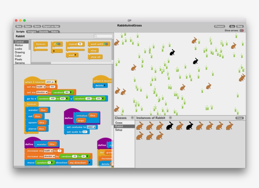Switch to the Images tab
Image resolution: width=259 pixels, height=188 pixels.
tap(32, 32)
